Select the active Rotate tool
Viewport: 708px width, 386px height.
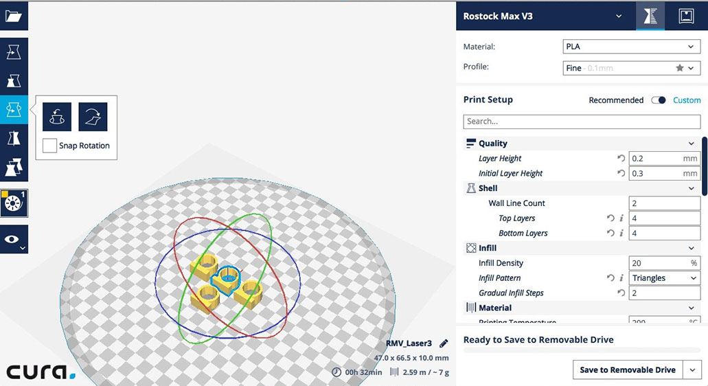[14, 110]
